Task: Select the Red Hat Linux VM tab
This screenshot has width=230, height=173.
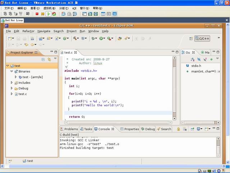Action: (x=12, y=20)
